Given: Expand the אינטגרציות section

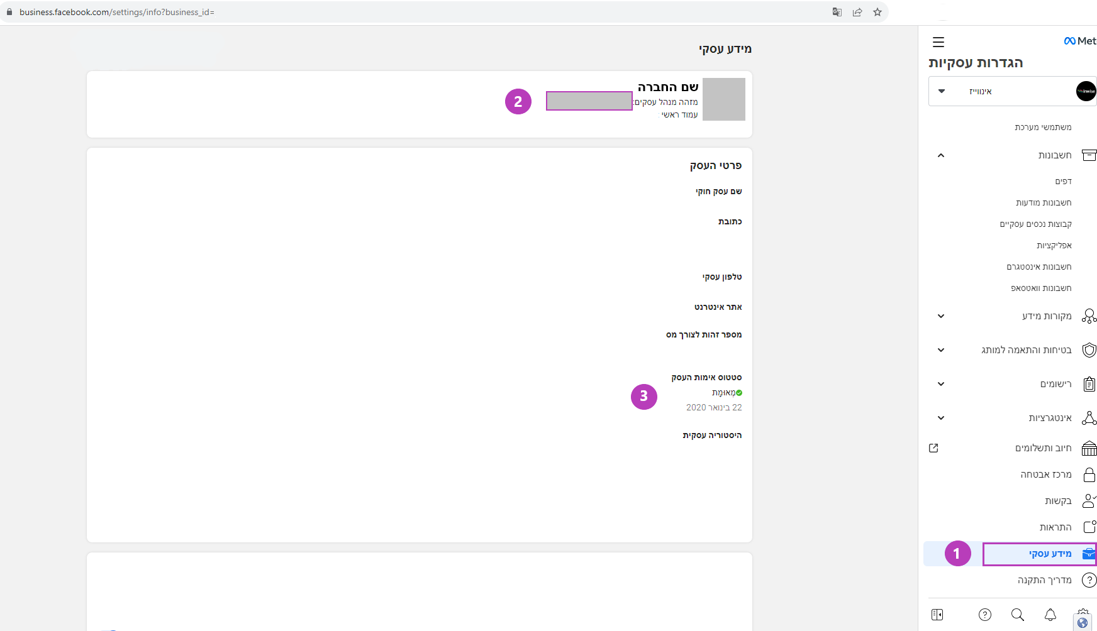Looking at the screenshot, I should point(941,418).
